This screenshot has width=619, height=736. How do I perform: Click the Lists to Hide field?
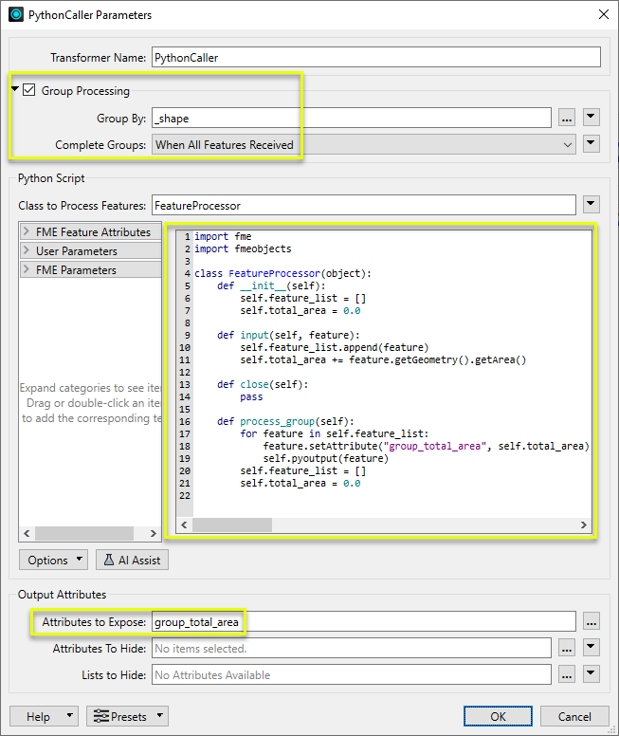coord(351,674)
